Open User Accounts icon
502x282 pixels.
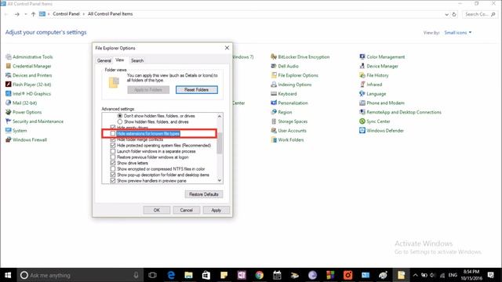tap(274, 131)
